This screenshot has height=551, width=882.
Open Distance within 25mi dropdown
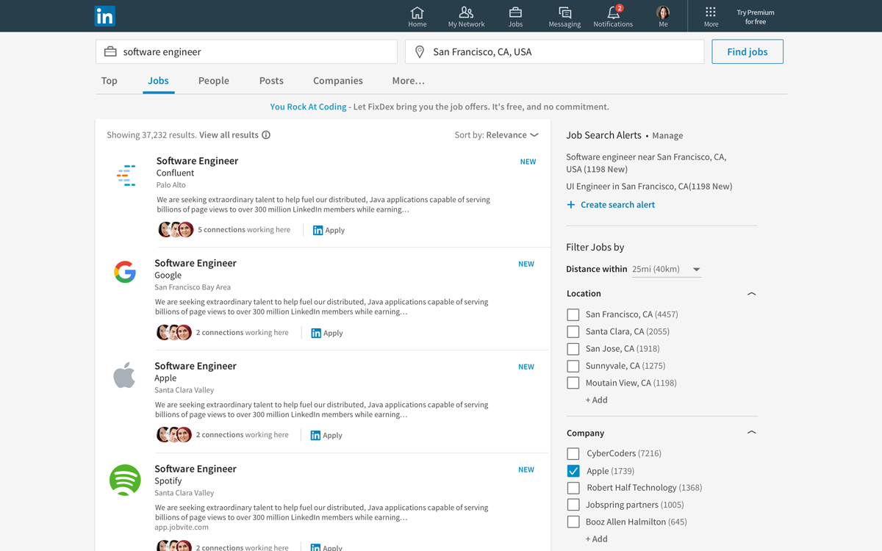click(667, 270)
